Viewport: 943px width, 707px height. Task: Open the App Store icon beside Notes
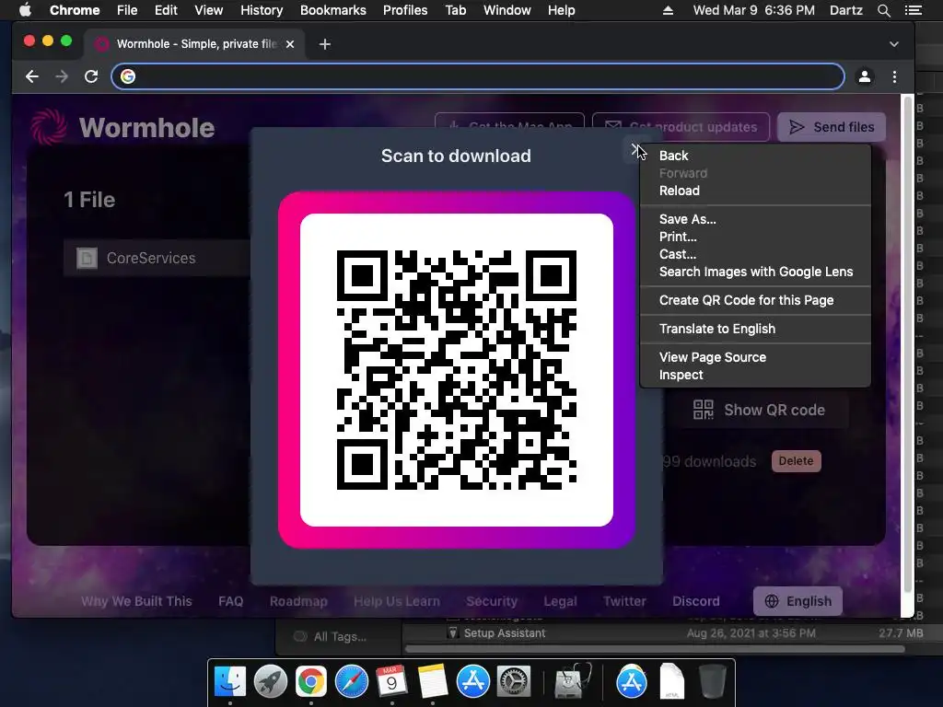[x=472, y=682]
